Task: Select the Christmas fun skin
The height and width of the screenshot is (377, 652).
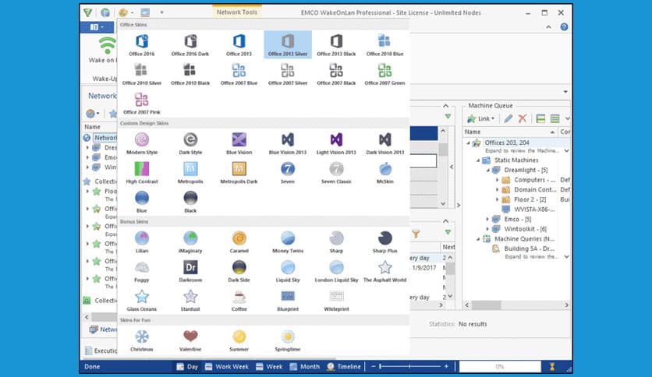Action: 141,340
